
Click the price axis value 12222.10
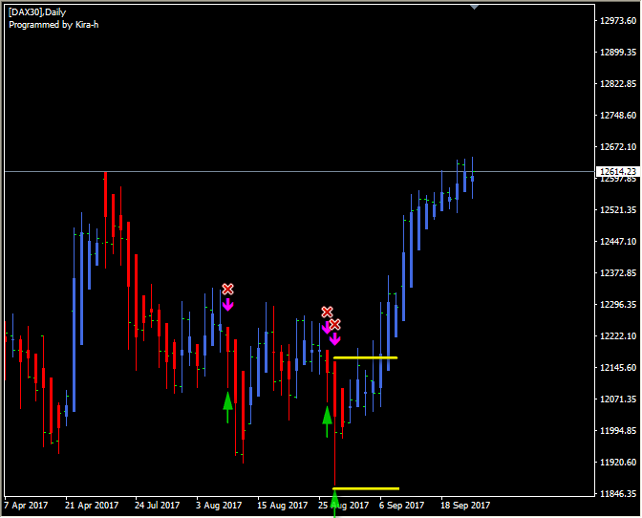tap(618, 336)
